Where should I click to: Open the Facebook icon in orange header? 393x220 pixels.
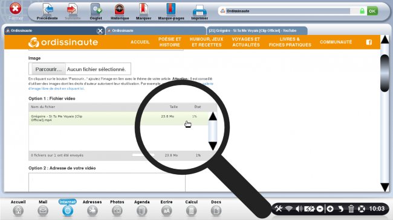point(369,42)
